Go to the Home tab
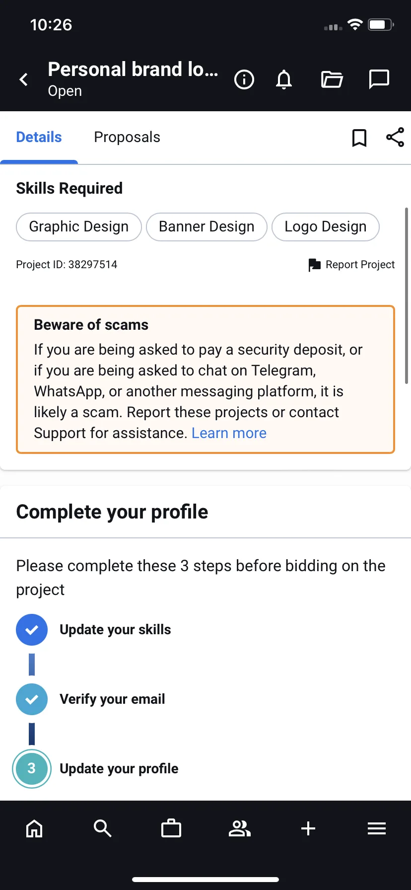The width and height of the screenshot is (411, 890). coord(34,828)
